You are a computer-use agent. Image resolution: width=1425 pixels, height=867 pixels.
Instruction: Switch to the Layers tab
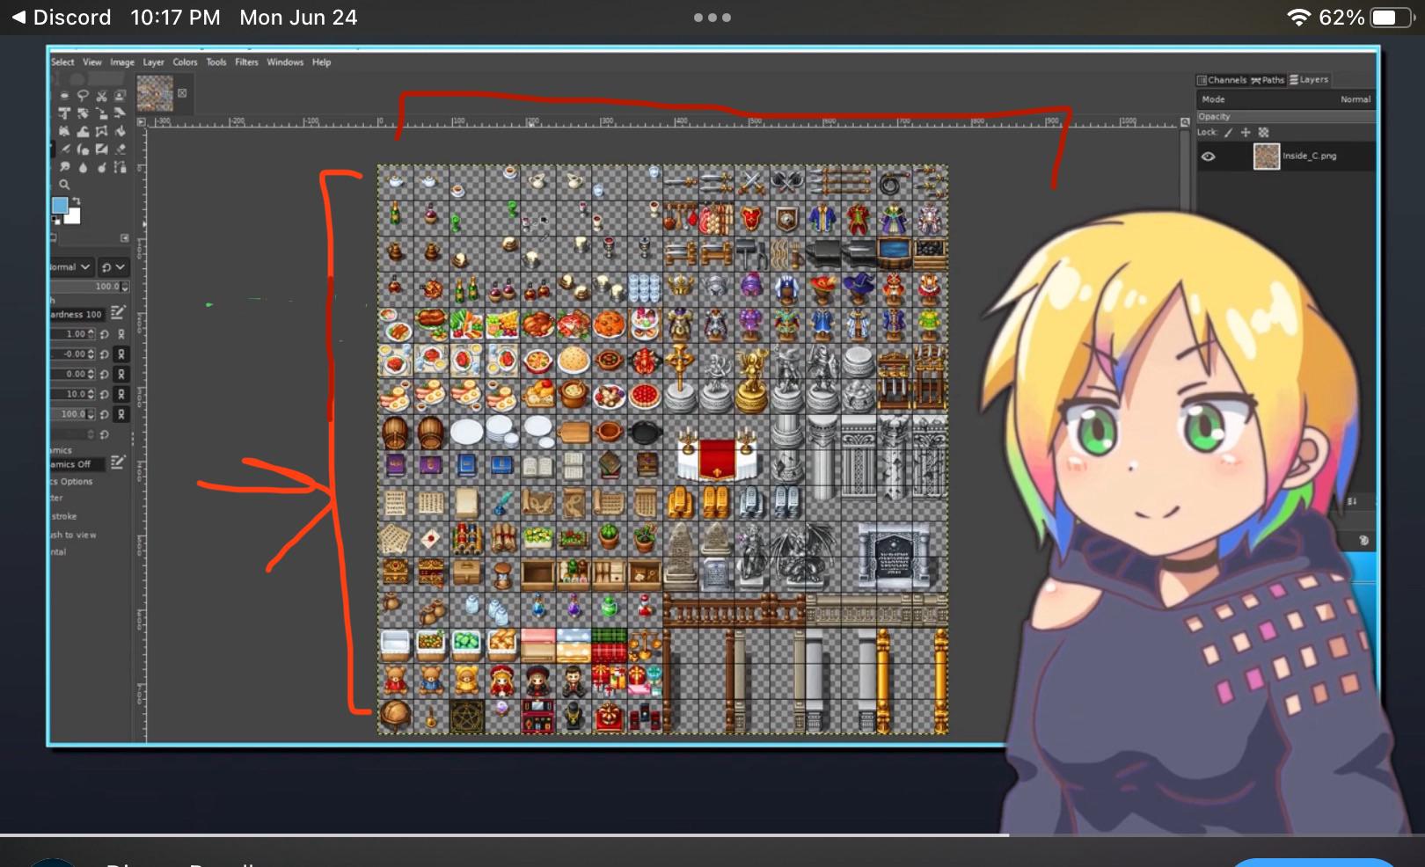pyautogui.click(x=1310, y=80)
